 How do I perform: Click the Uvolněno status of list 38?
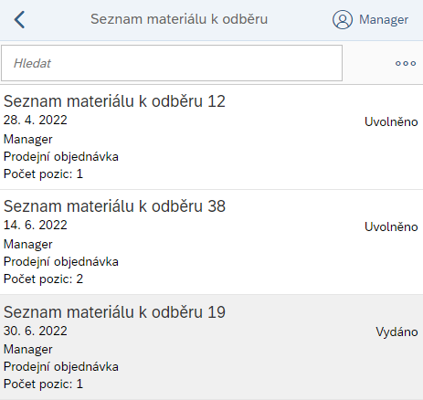point(391,226)
